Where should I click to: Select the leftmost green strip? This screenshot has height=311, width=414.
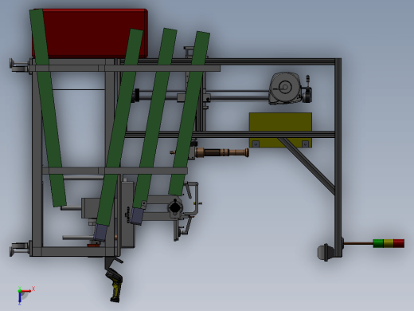click(x=48, y=108)
